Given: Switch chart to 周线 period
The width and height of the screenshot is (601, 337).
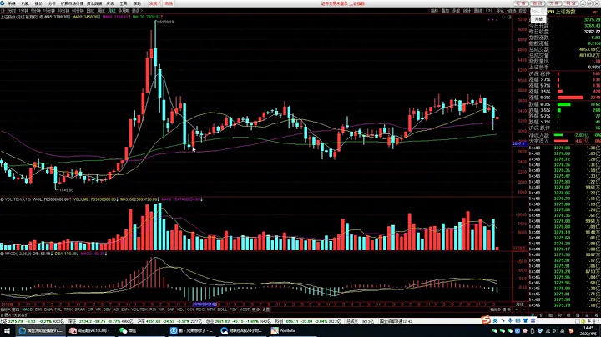Looking at the screenshot, I should pos(101,11).
